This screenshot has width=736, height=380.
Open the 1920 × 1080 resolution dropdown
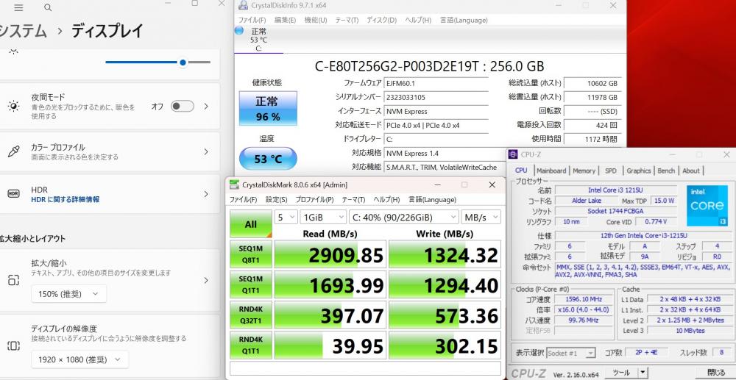tap(79, 359)
